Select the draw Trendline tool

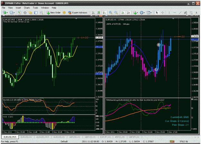point(180,13)
